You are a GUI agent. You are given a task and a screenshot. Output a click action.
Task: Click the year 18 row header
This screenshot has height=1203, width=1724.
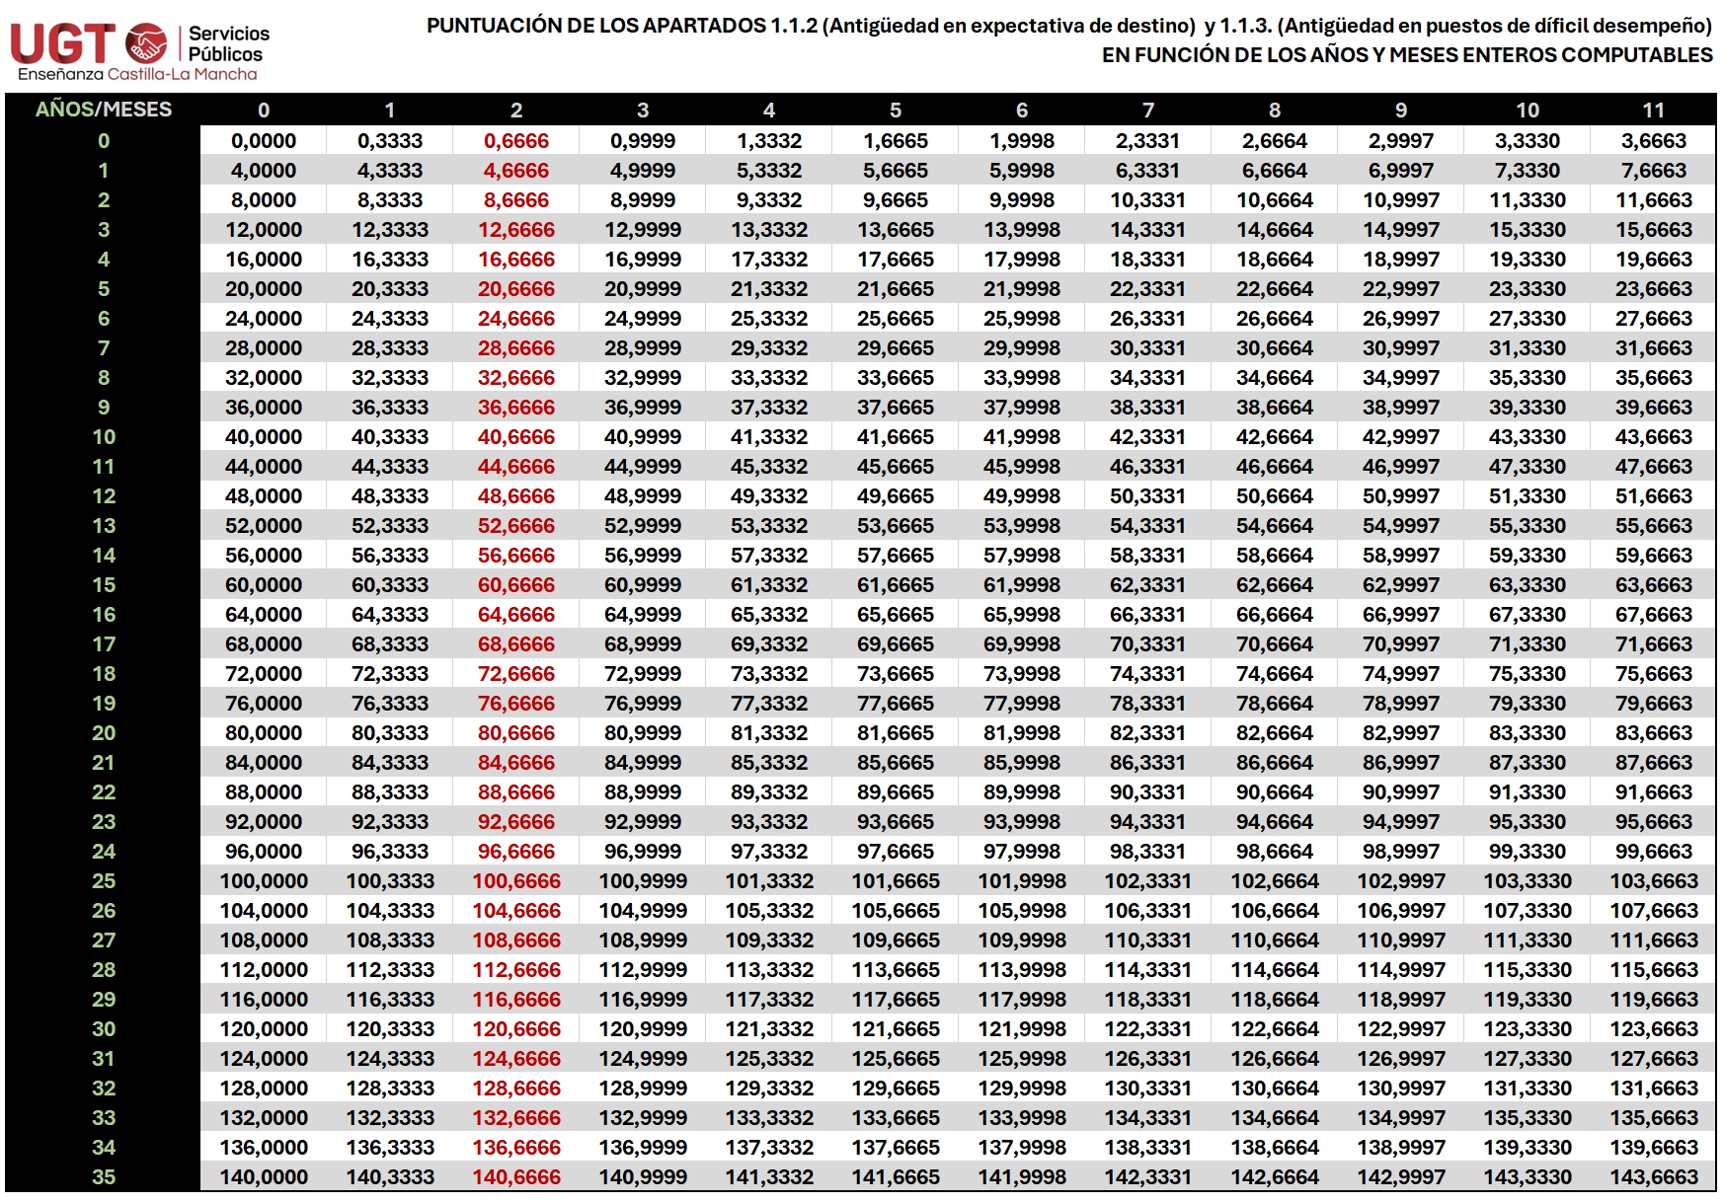(x=104, y=673)
